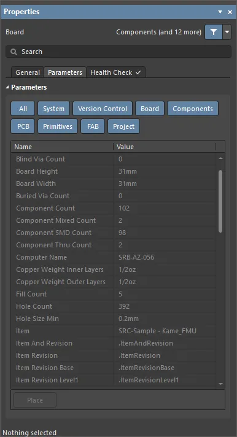Click the Components (and 12 more) filter text
The image size is (237, 437).
(158, 32)
